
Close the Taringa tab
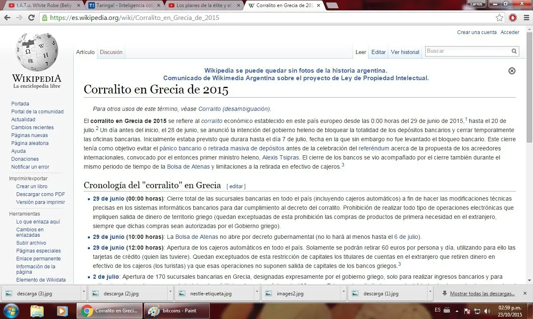click(x=158, y=5)
